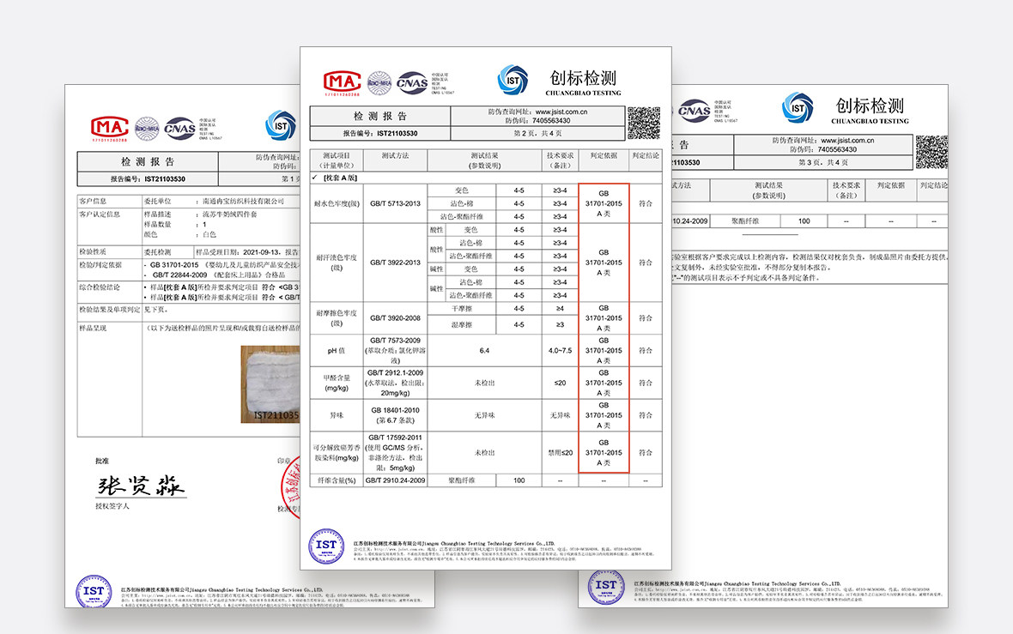The height and width of the screenshot is (634, 1013).
Task: Click the checkmark beside [枕套 A版]
Action: 314,178
